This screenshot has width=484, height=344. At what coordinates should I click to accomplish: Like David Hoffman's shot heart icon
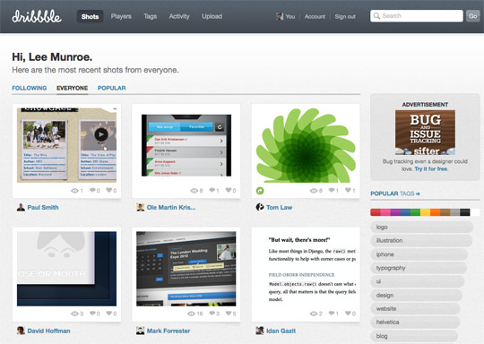coord(109,314)
